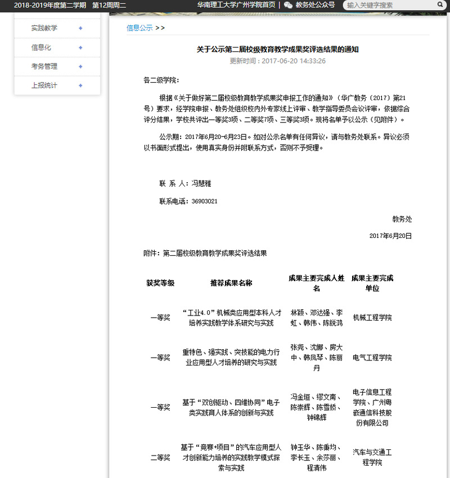Click the 更新时间 timestamp under the title
The height and width of the screenshot is (478, 450).
point(277,61)
